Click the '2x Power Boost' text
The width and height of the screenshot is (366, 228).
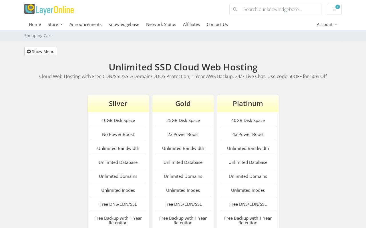click(183, 134)
